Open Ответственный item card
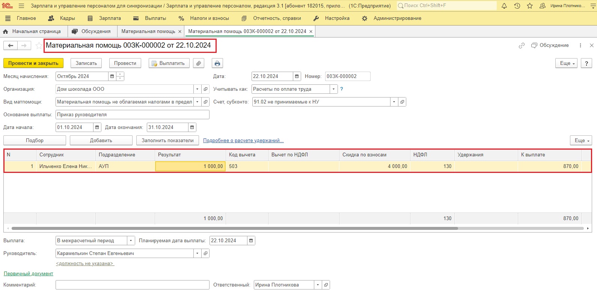 pyautogui.click(x=326, y=285)
